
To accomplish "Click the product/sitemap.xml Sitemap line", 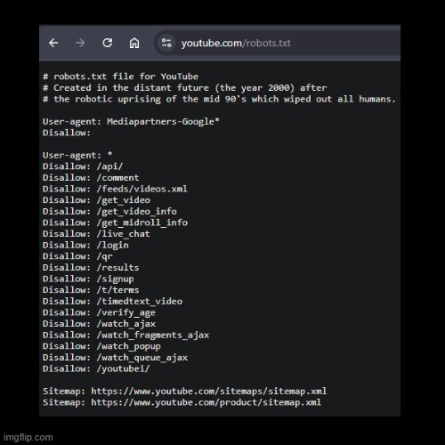I will tap(182, 402).
